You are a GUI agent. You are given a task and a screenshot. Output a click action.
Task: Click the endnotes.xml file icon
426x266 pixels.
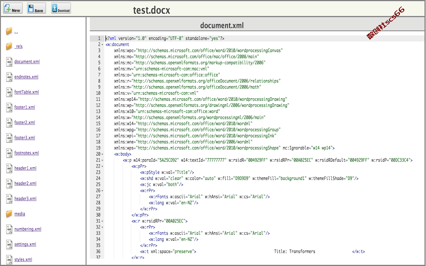pos(9,77)
